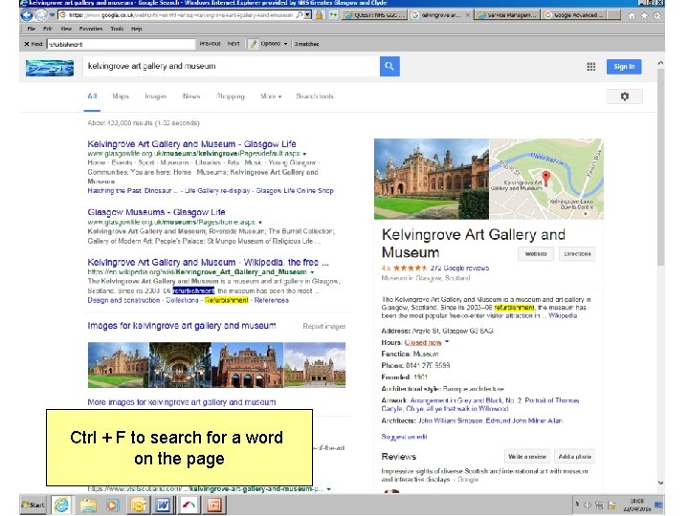Click the Website button in knowledge panel

tap(536, 254)
